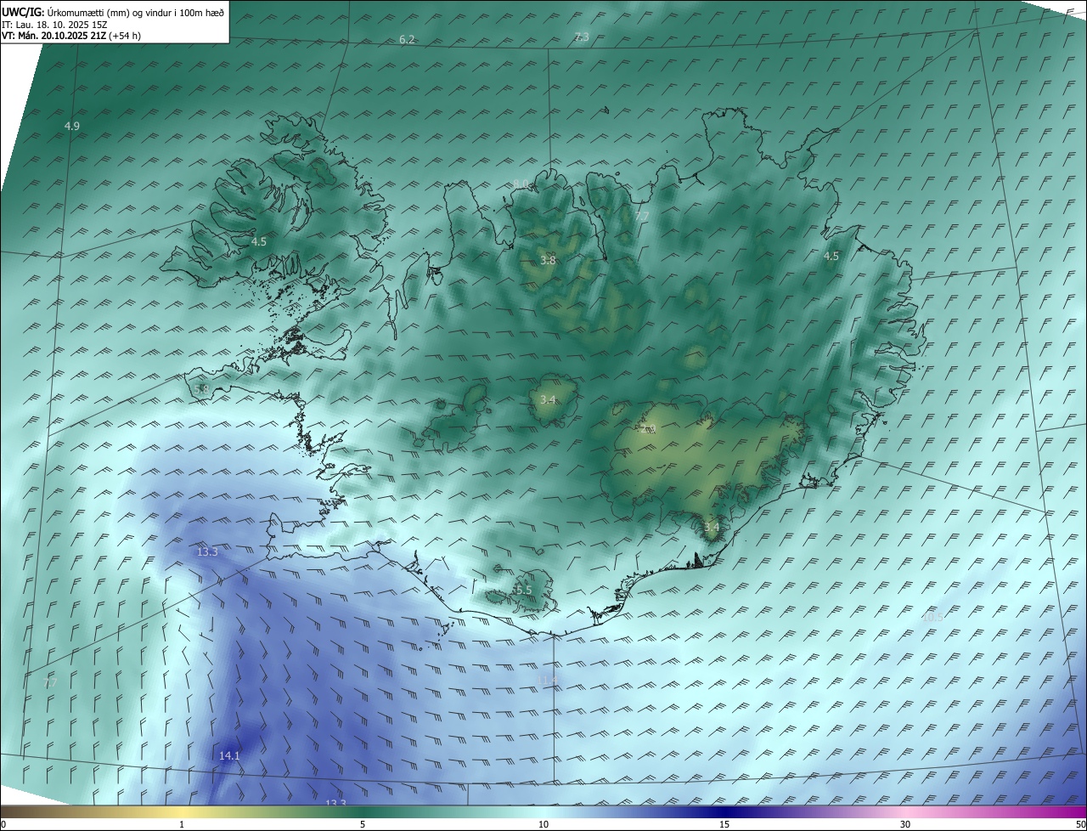Click the 15 tick on the color scale

point(724,824)
